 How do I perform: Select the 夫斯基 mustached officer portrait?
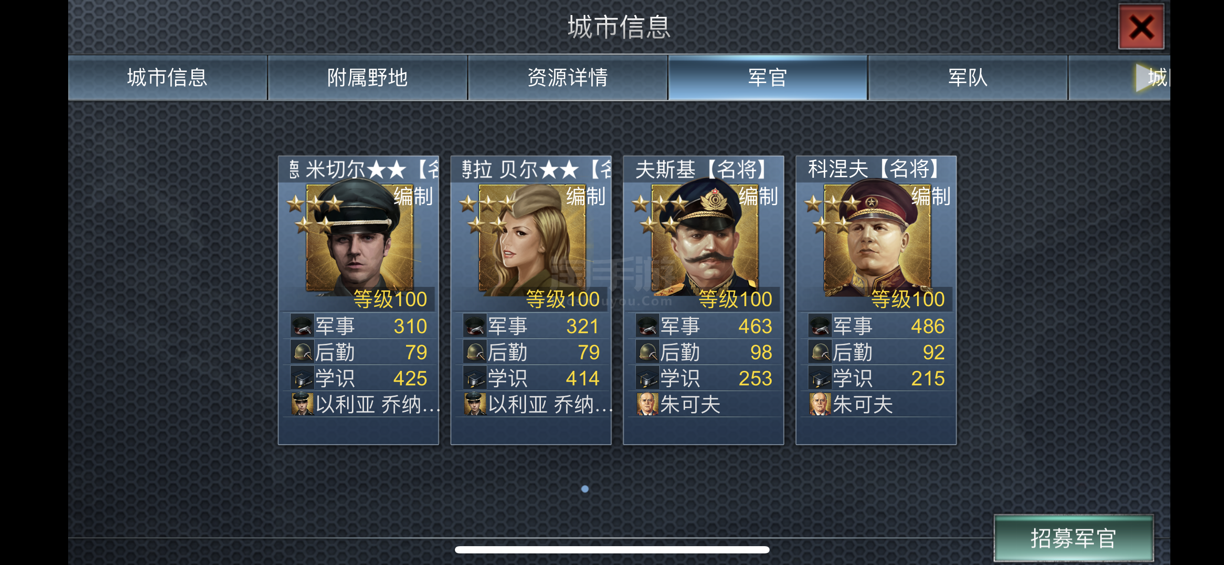click(x=705, y=239)
